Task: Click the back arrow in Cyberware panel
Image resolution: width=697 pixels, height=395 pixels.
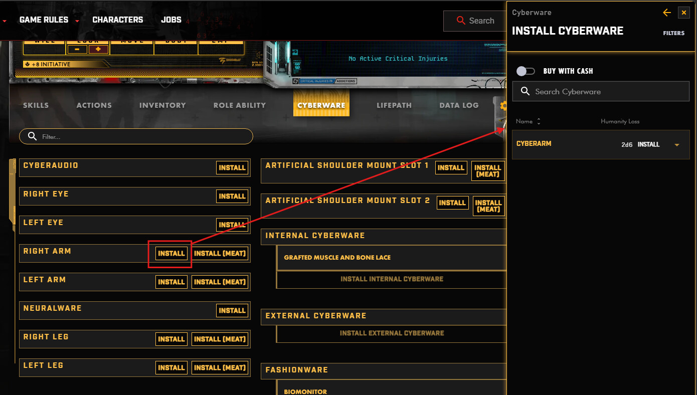Action: pos(666,13)
